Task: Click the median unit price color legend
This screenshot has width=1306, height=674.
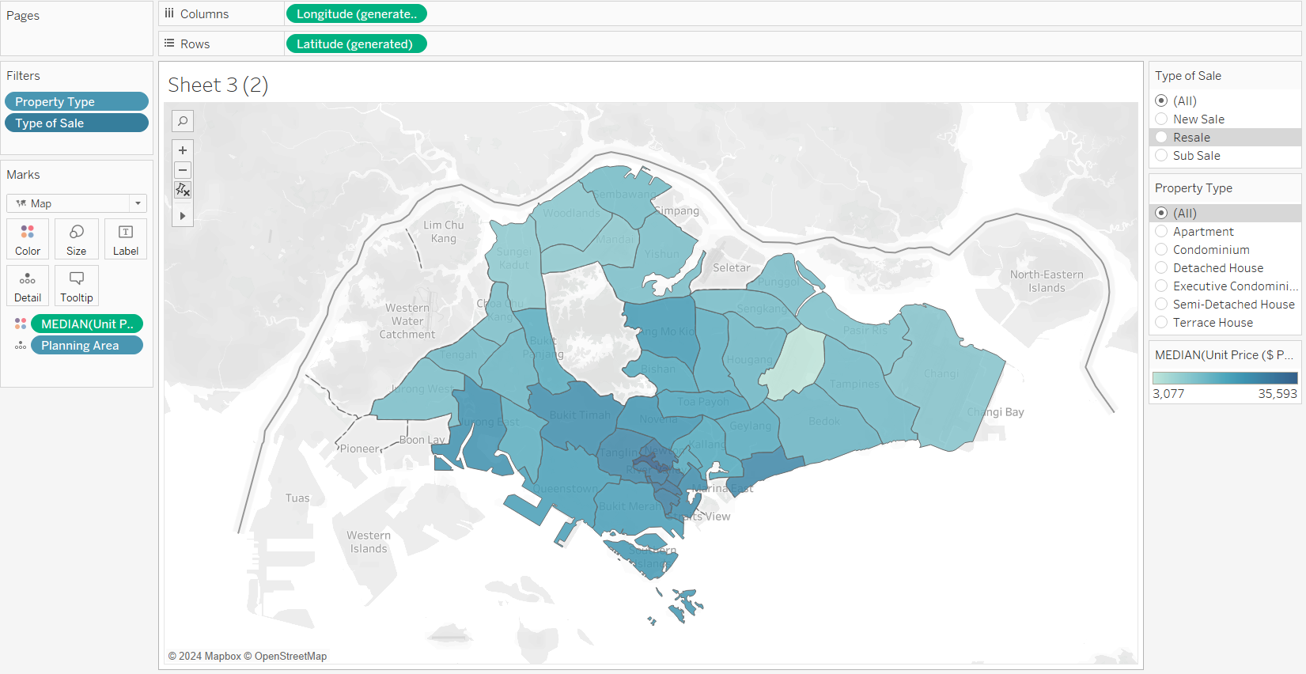Action: point(1225,378)
